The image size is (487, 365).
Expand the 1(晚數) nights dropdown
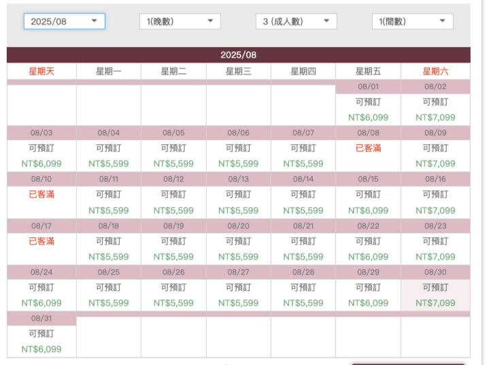pyautogui.click(x=180, y=21)
